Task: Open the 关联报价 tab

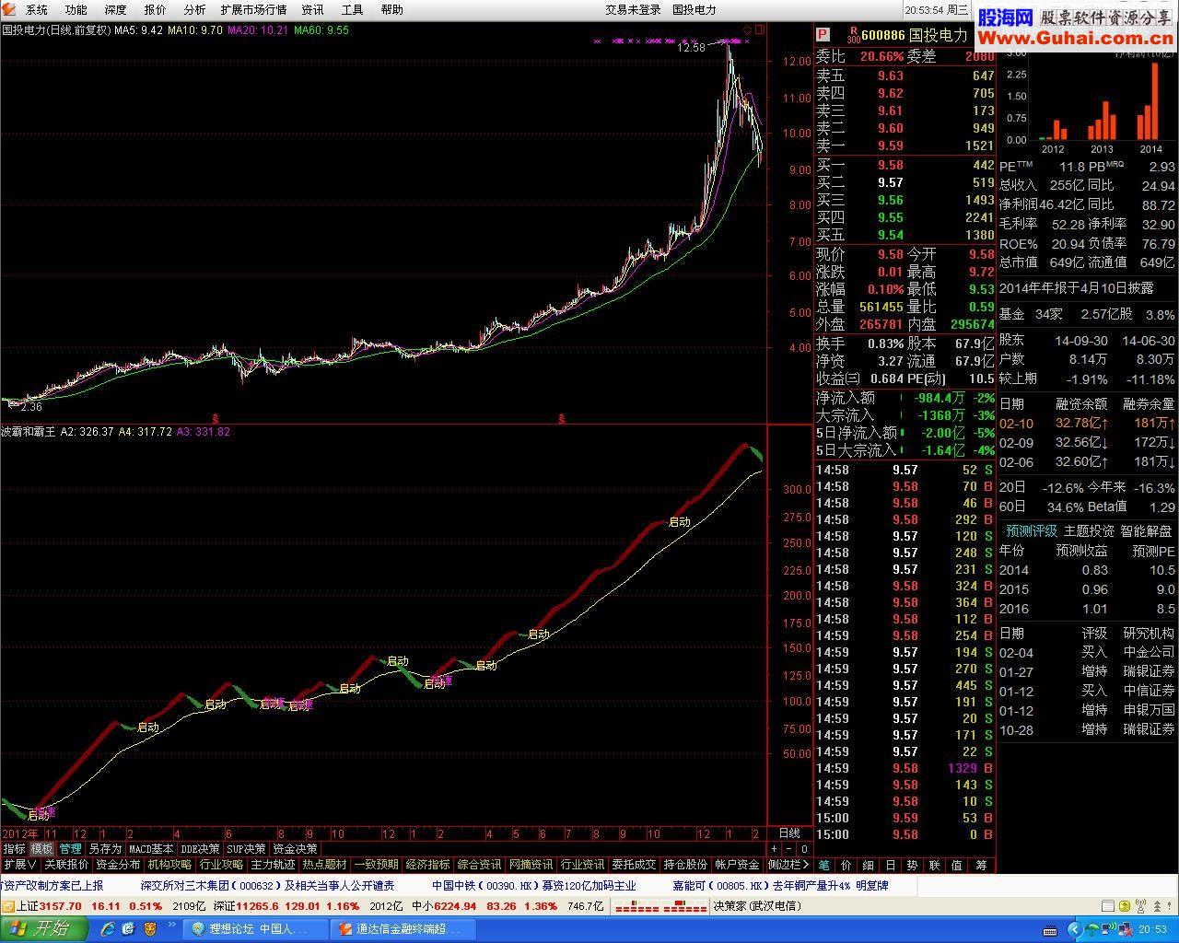Action: click(66, 865)
